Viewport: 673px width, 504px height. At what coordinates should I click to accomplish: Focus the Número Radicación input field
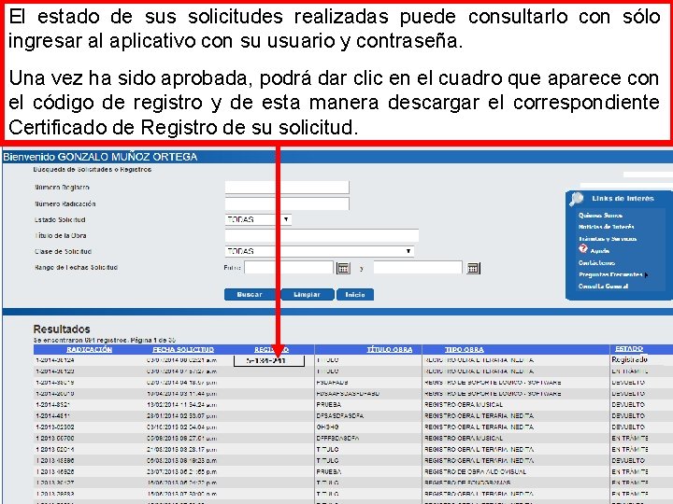coord(287,203)
